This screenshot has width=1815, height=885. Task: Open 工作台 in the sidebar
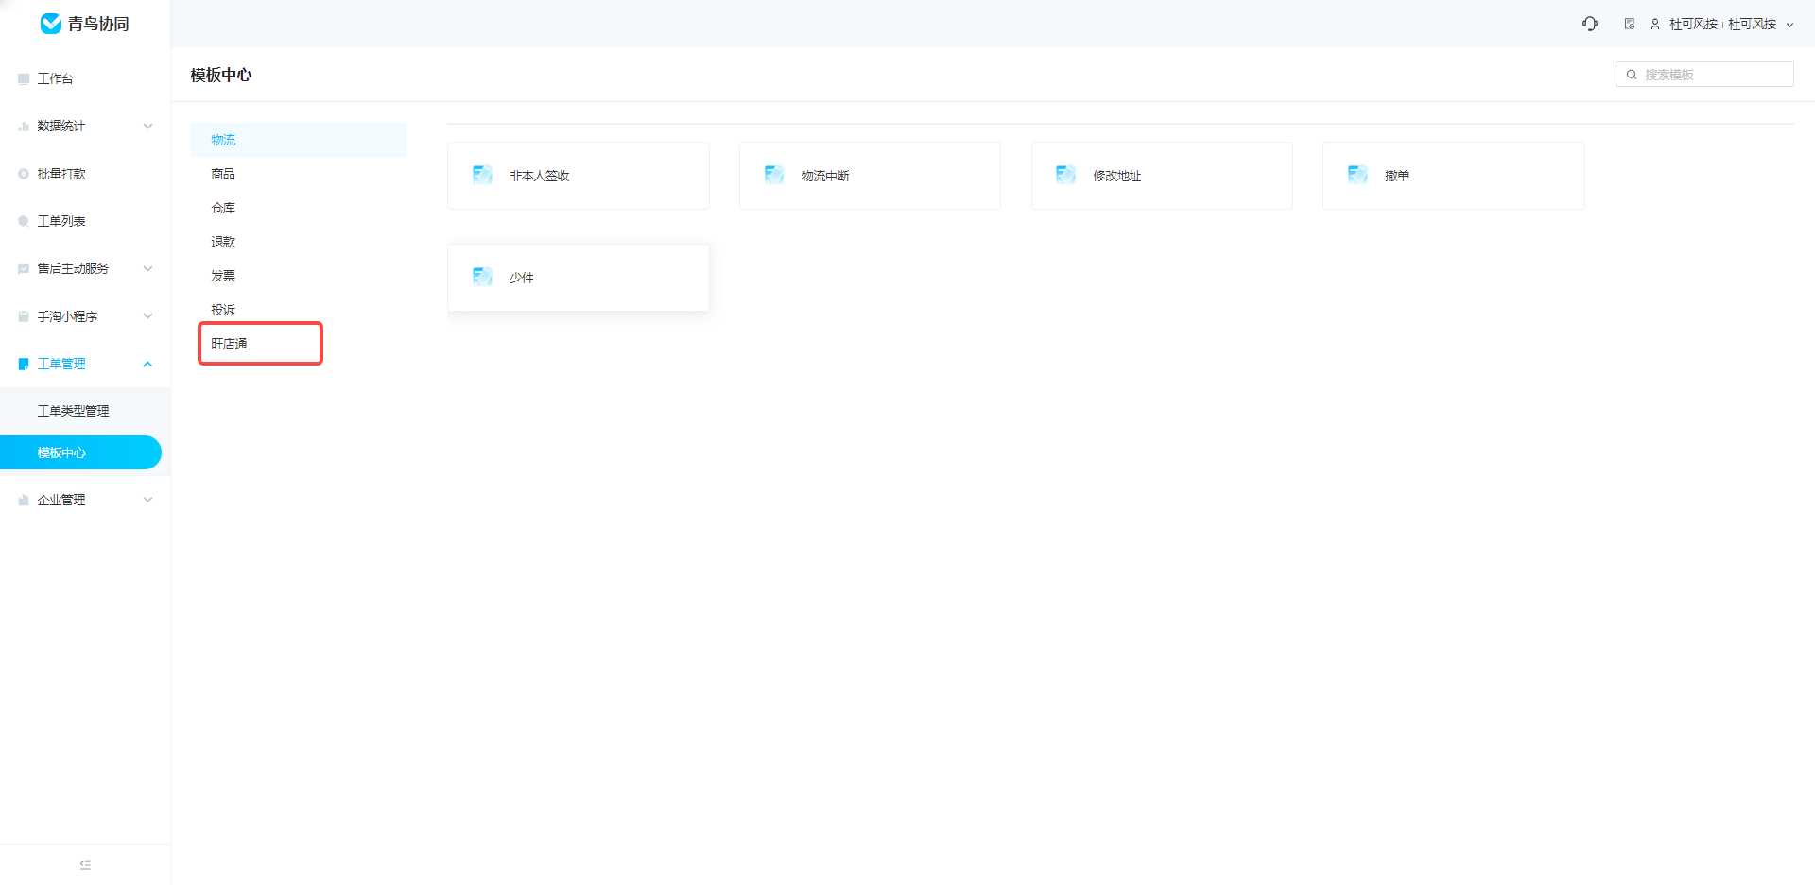[85, 78]
